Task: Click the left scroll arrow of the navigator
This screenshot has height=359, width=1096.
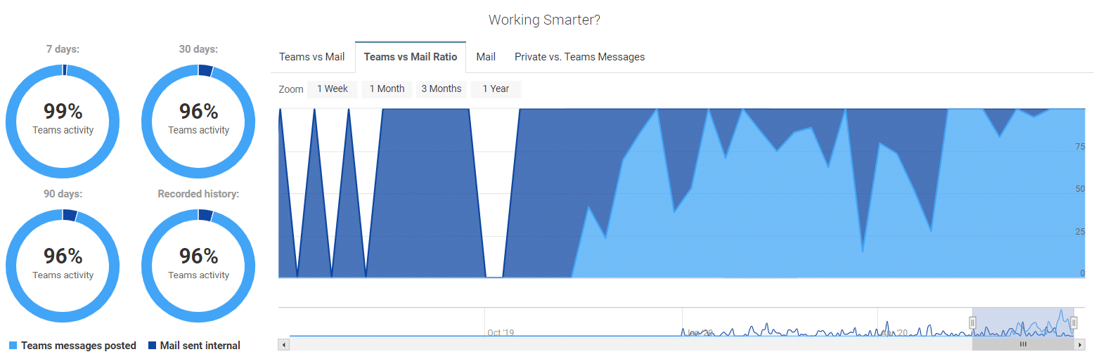Action: pos(283,345)
